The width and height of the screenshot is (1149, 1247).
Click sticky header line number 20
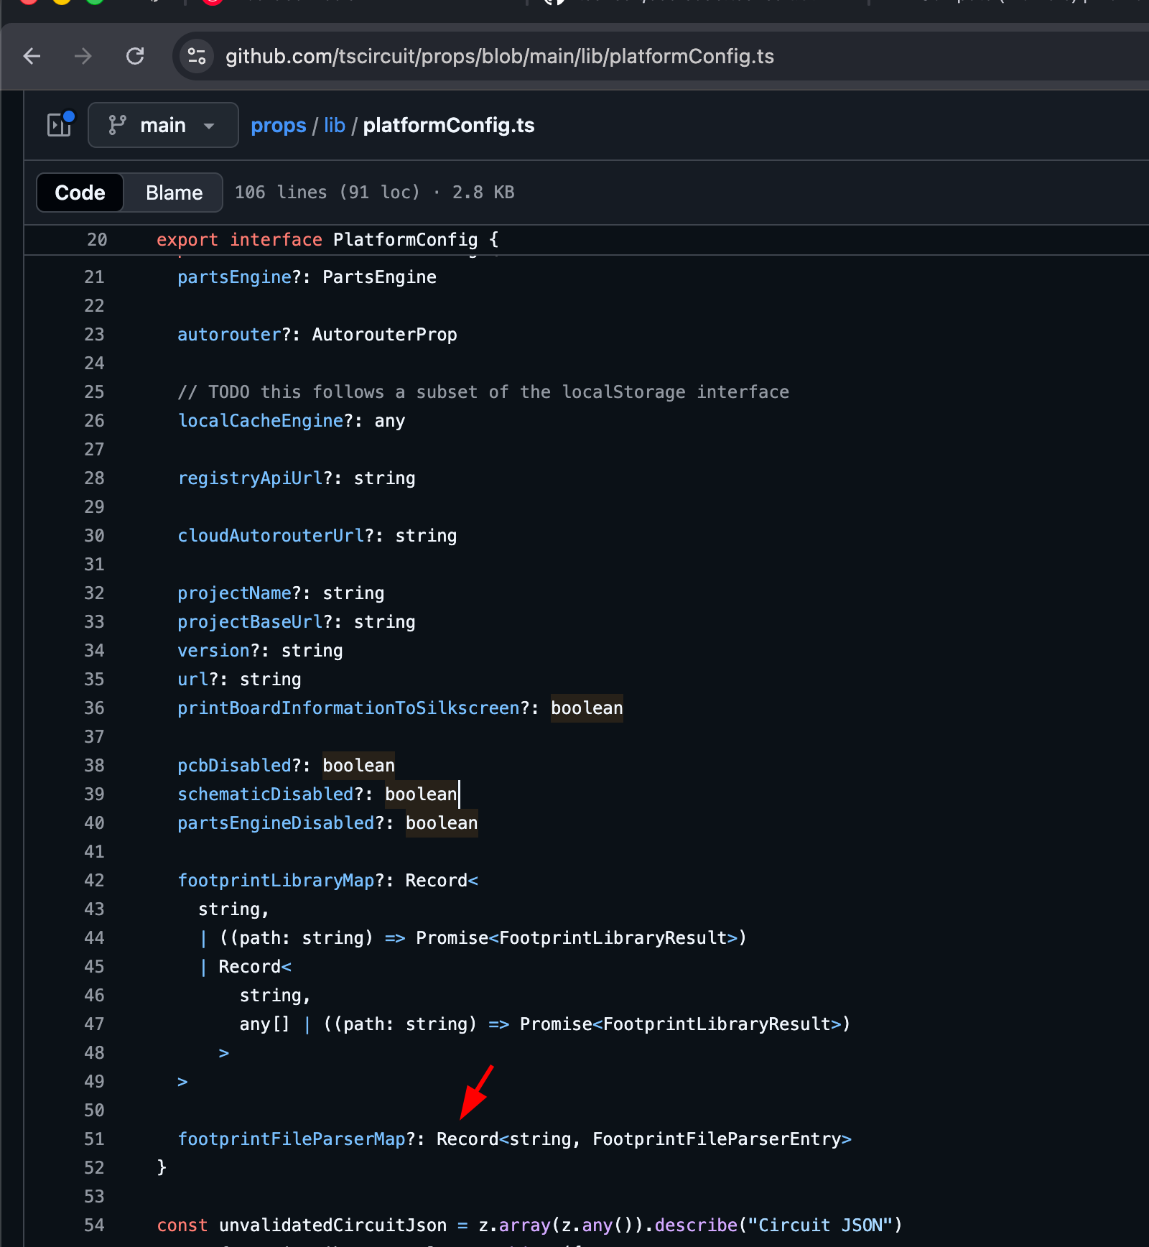(x=97, y=240)
